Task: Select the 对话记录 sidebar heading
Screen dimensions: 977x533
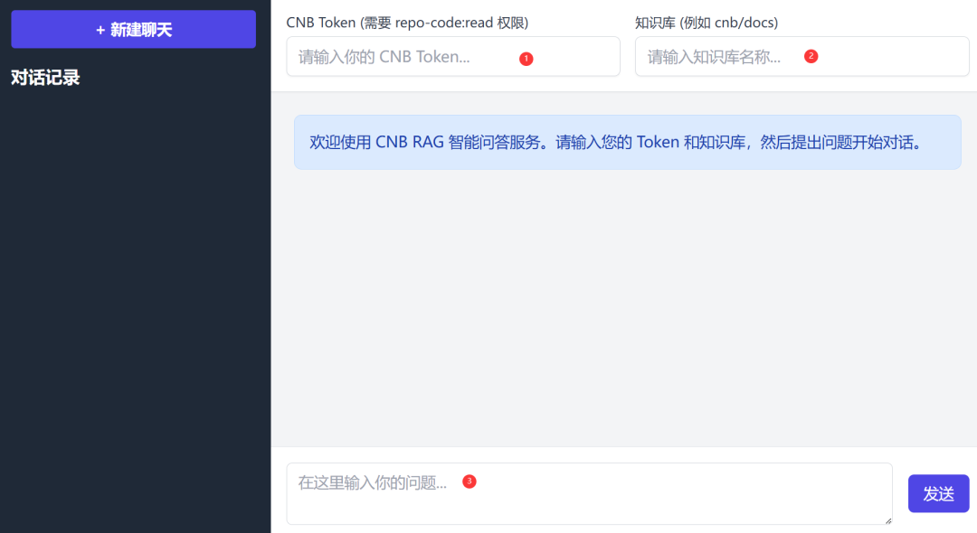Action: tap(45, 78)
